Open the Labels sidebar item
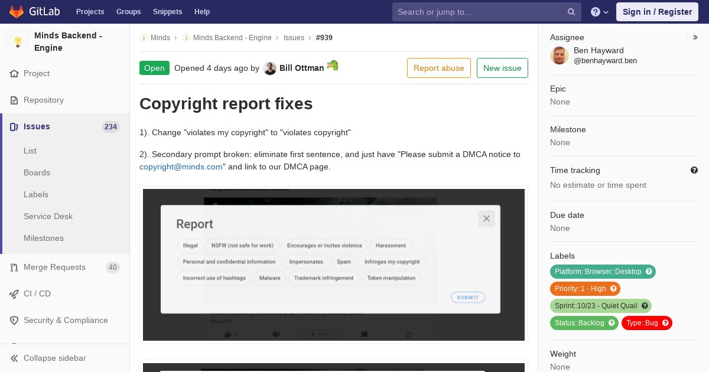Screen dimensions: 709x372 click(x=36, y=194)
